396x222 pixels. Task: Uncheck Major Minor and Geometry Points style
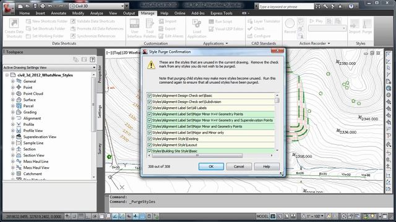point(150,126)
